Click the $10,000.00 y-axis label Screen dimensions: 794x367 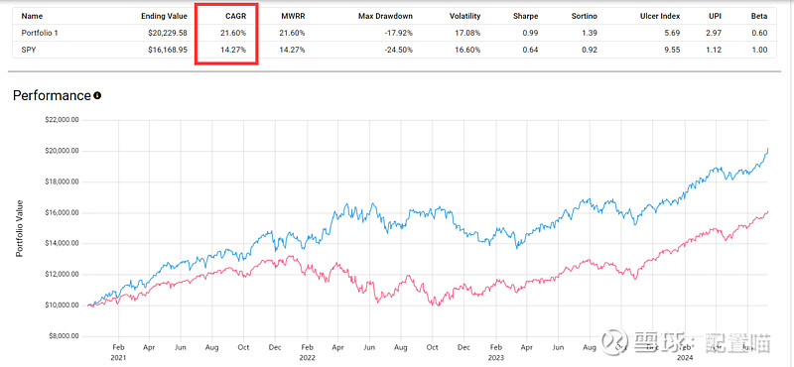[63, 306]
